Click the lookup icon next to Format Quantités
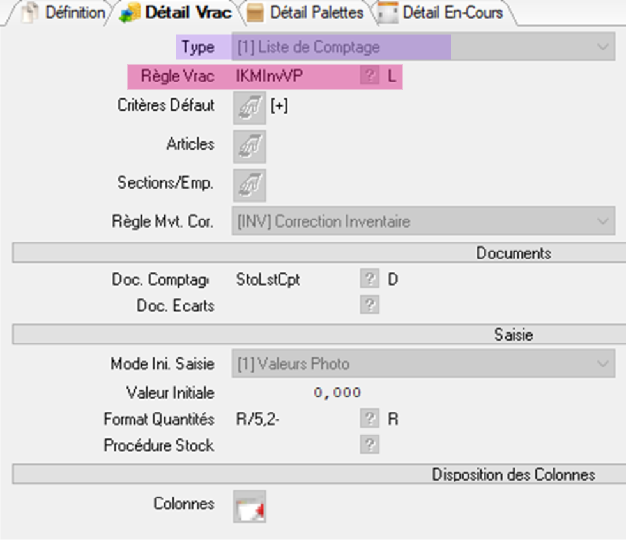The height and width of the screenshot is (540, 626). (x=369, y=419)
